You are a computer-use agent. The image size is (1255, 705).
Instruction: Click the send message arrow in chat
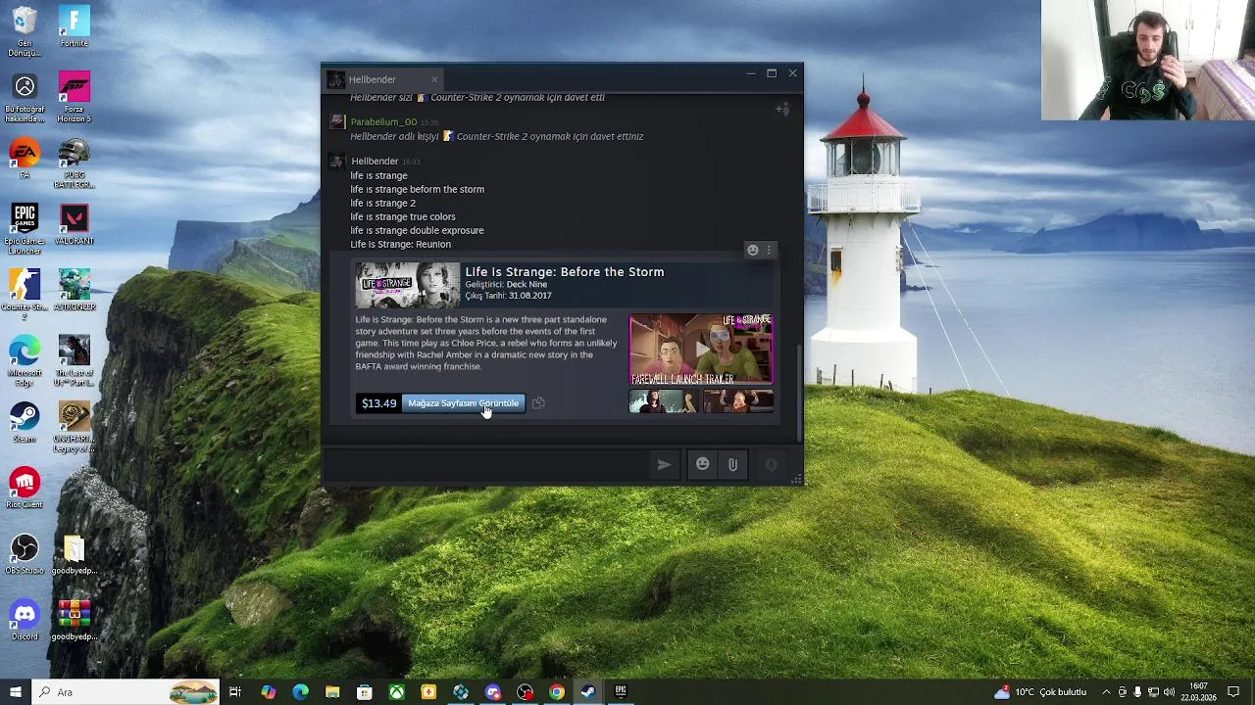tap(664, 465)
